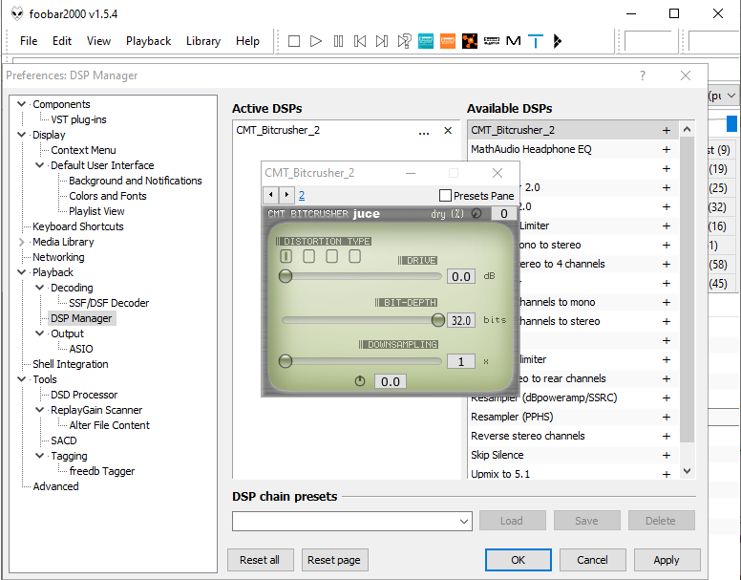
Task: Select Keyboard Shortcuts in preferences tree
Action: tap(78, 226)
